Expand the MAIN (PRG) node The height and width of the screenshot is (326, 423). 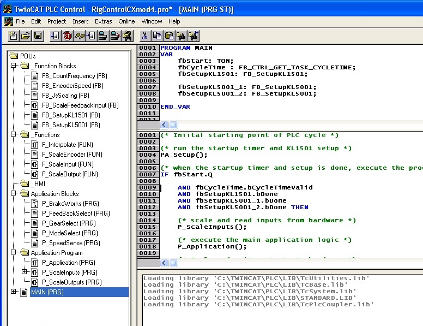(x=13, y=291)
